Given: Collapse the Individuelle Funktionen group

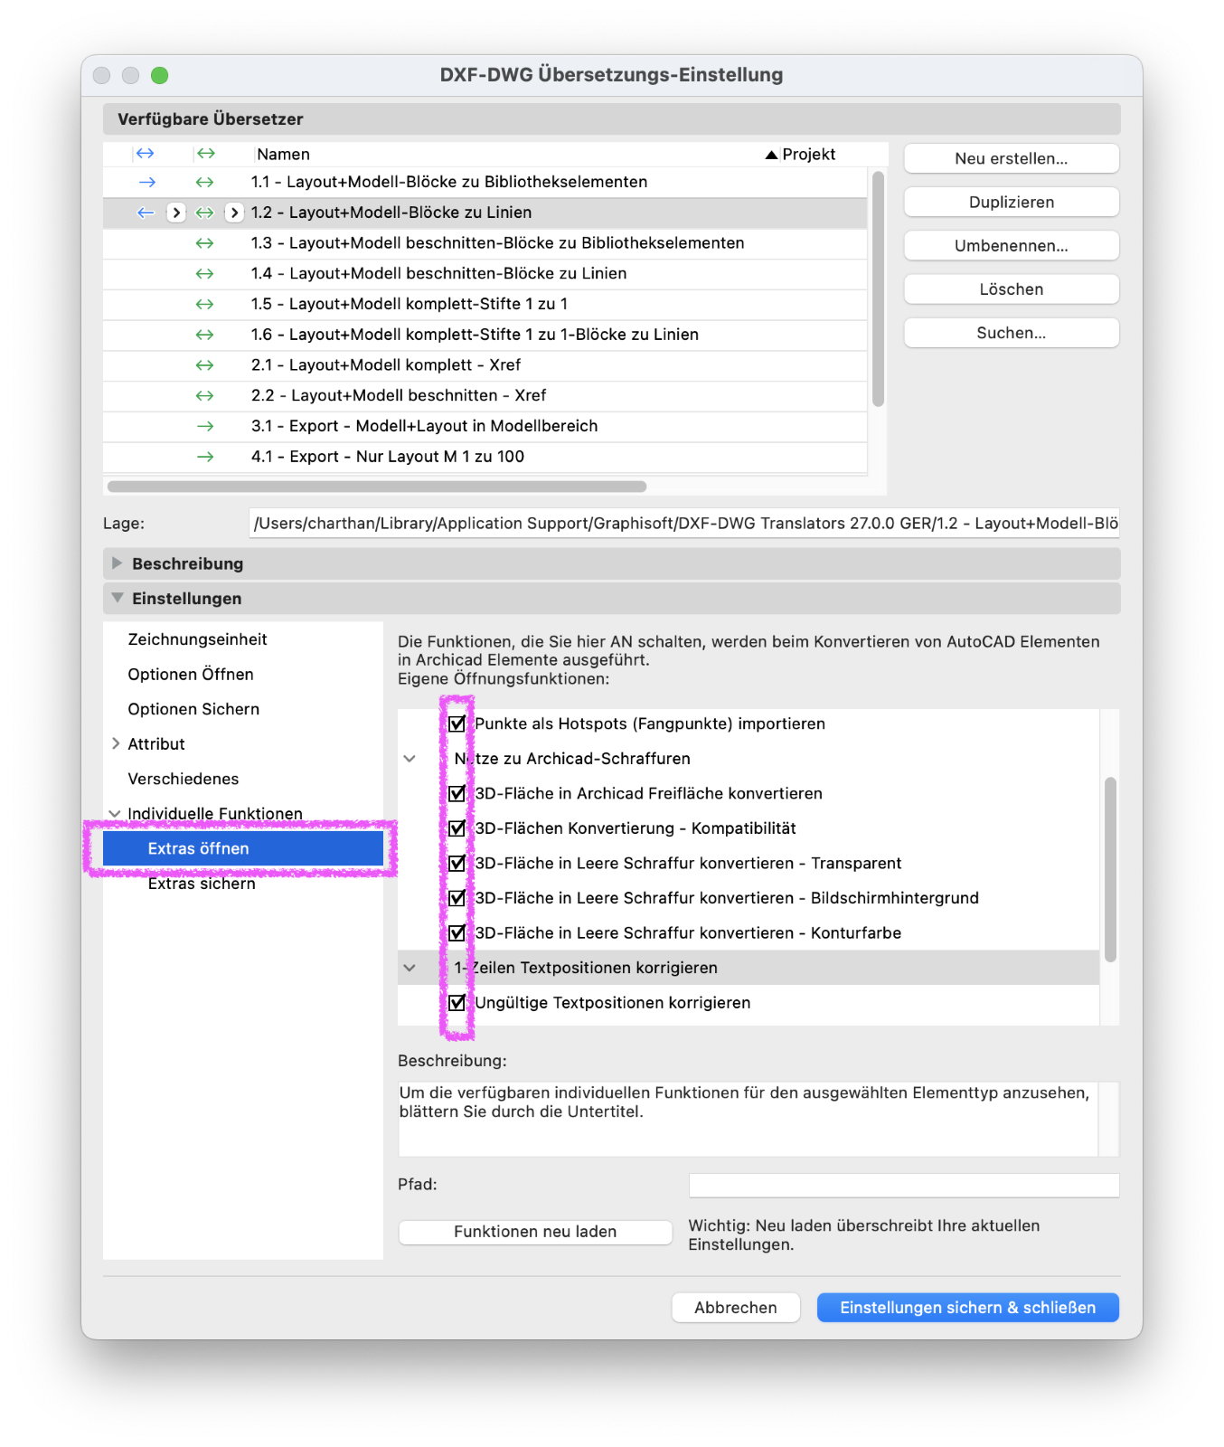Looking at the screenshot, I should tap(115, 814).
